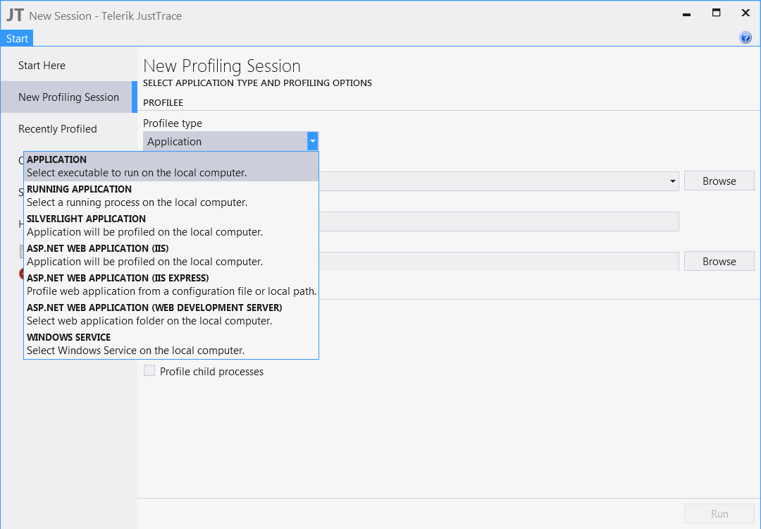Maximize the JustTrace window
The image size is (761, 529).
point(717,13)
